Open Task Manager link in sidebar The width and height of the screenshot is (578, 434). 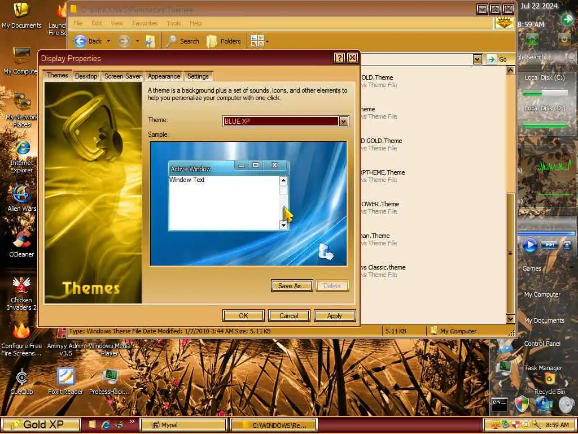(543, 368)
